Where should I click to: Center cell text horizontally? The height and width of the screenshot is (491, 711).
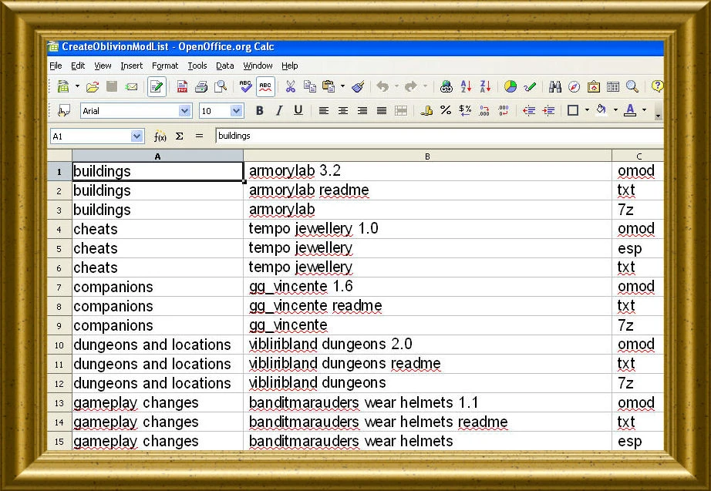pos(343,111)
